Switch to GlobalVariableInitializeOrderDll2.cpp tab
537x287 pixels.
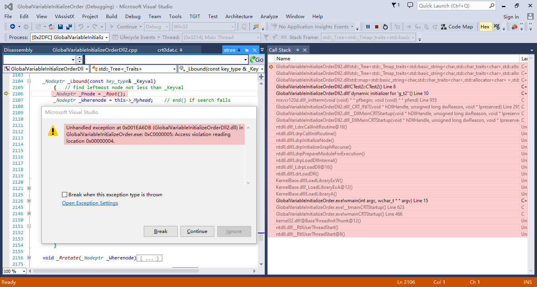95,50
